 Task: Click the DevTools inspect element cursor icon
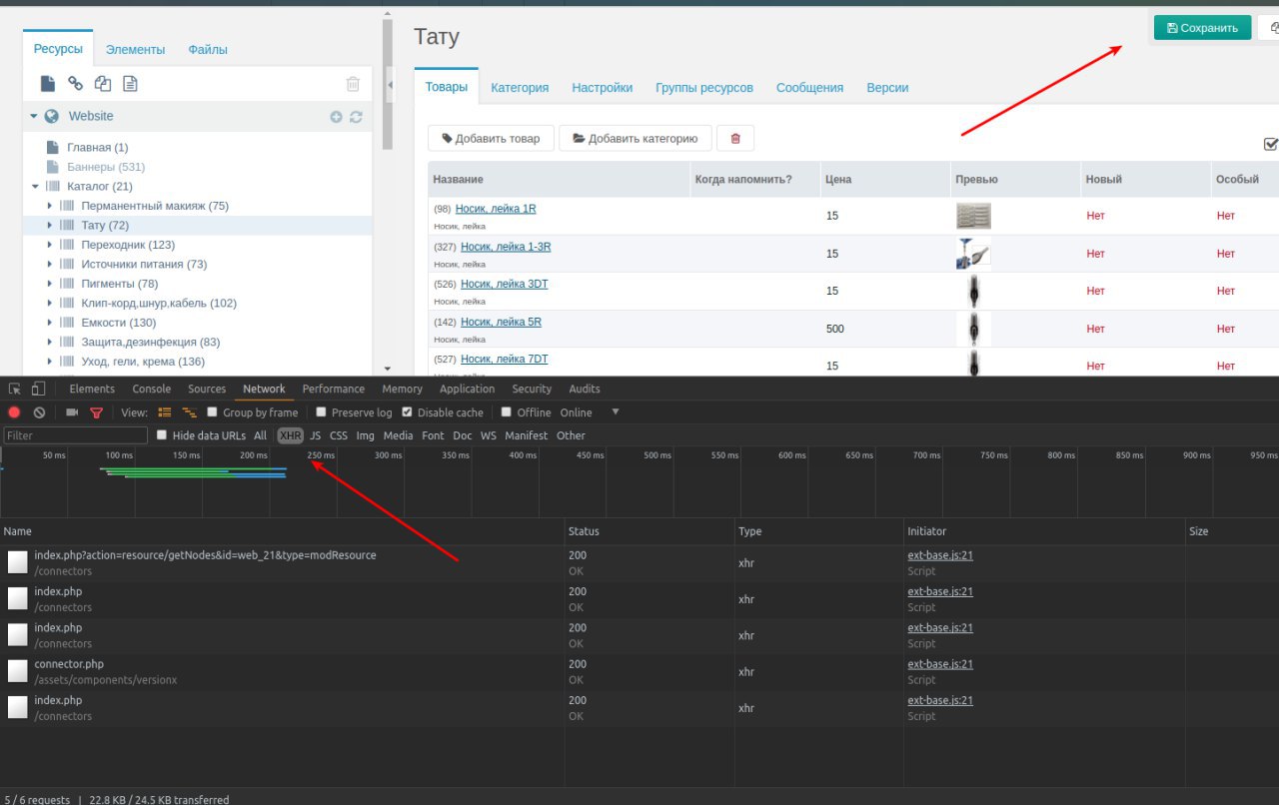pos(15,390)
